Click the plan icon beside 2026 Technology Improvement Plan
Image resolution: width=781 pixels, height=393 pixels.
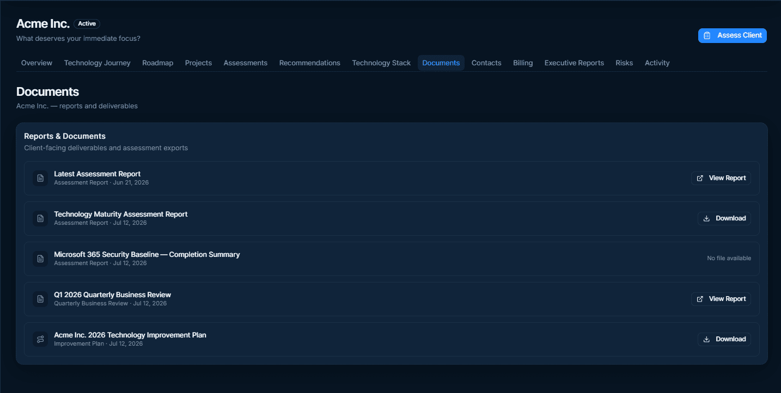click(x=40, y=339)
